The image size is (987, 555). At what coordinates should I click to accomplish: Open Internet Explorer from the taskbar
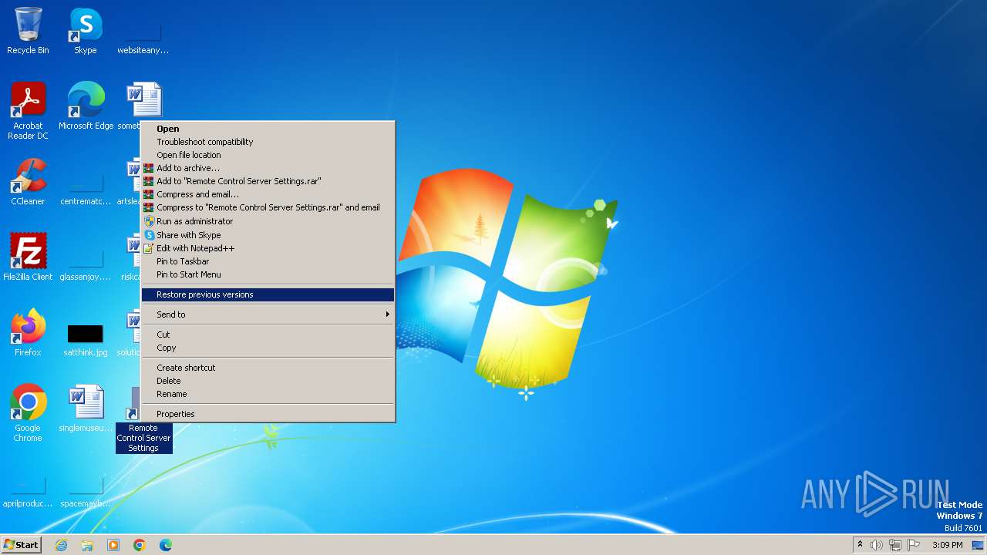tap(61, 545)
